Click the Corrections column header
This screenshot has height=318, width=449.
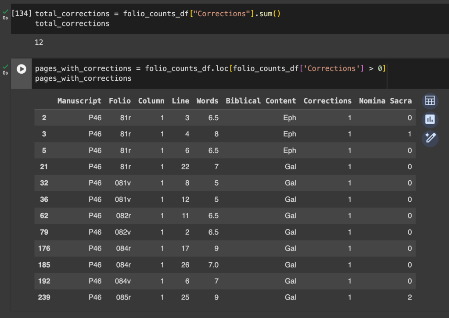(327, 101)
